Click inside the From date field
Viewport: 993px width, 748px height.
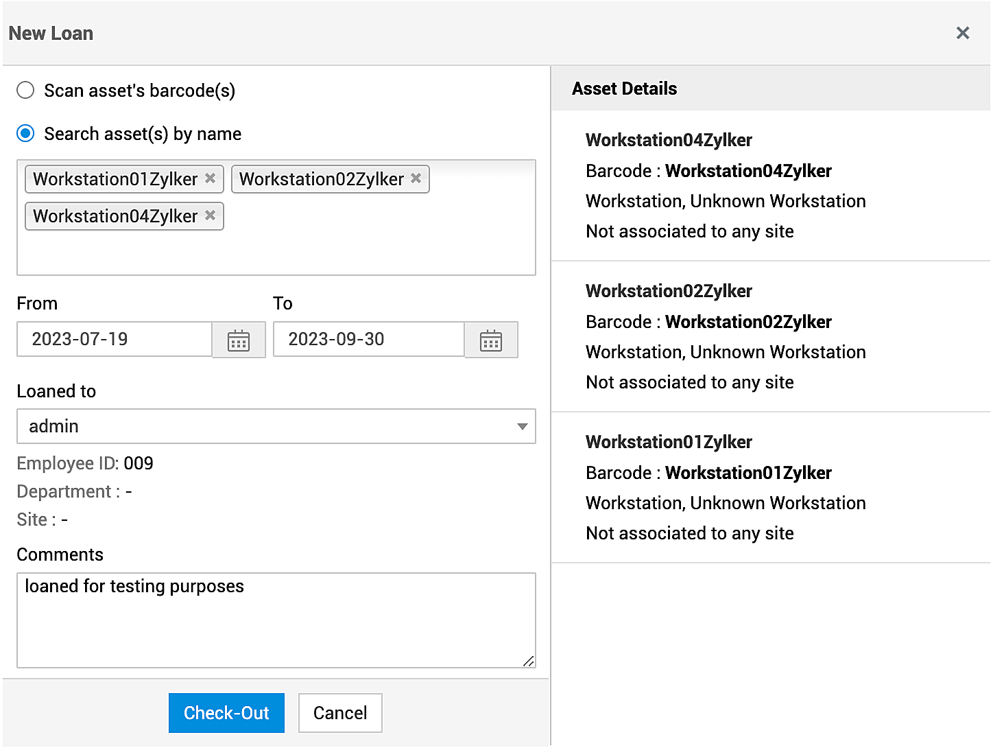(115, 340)
